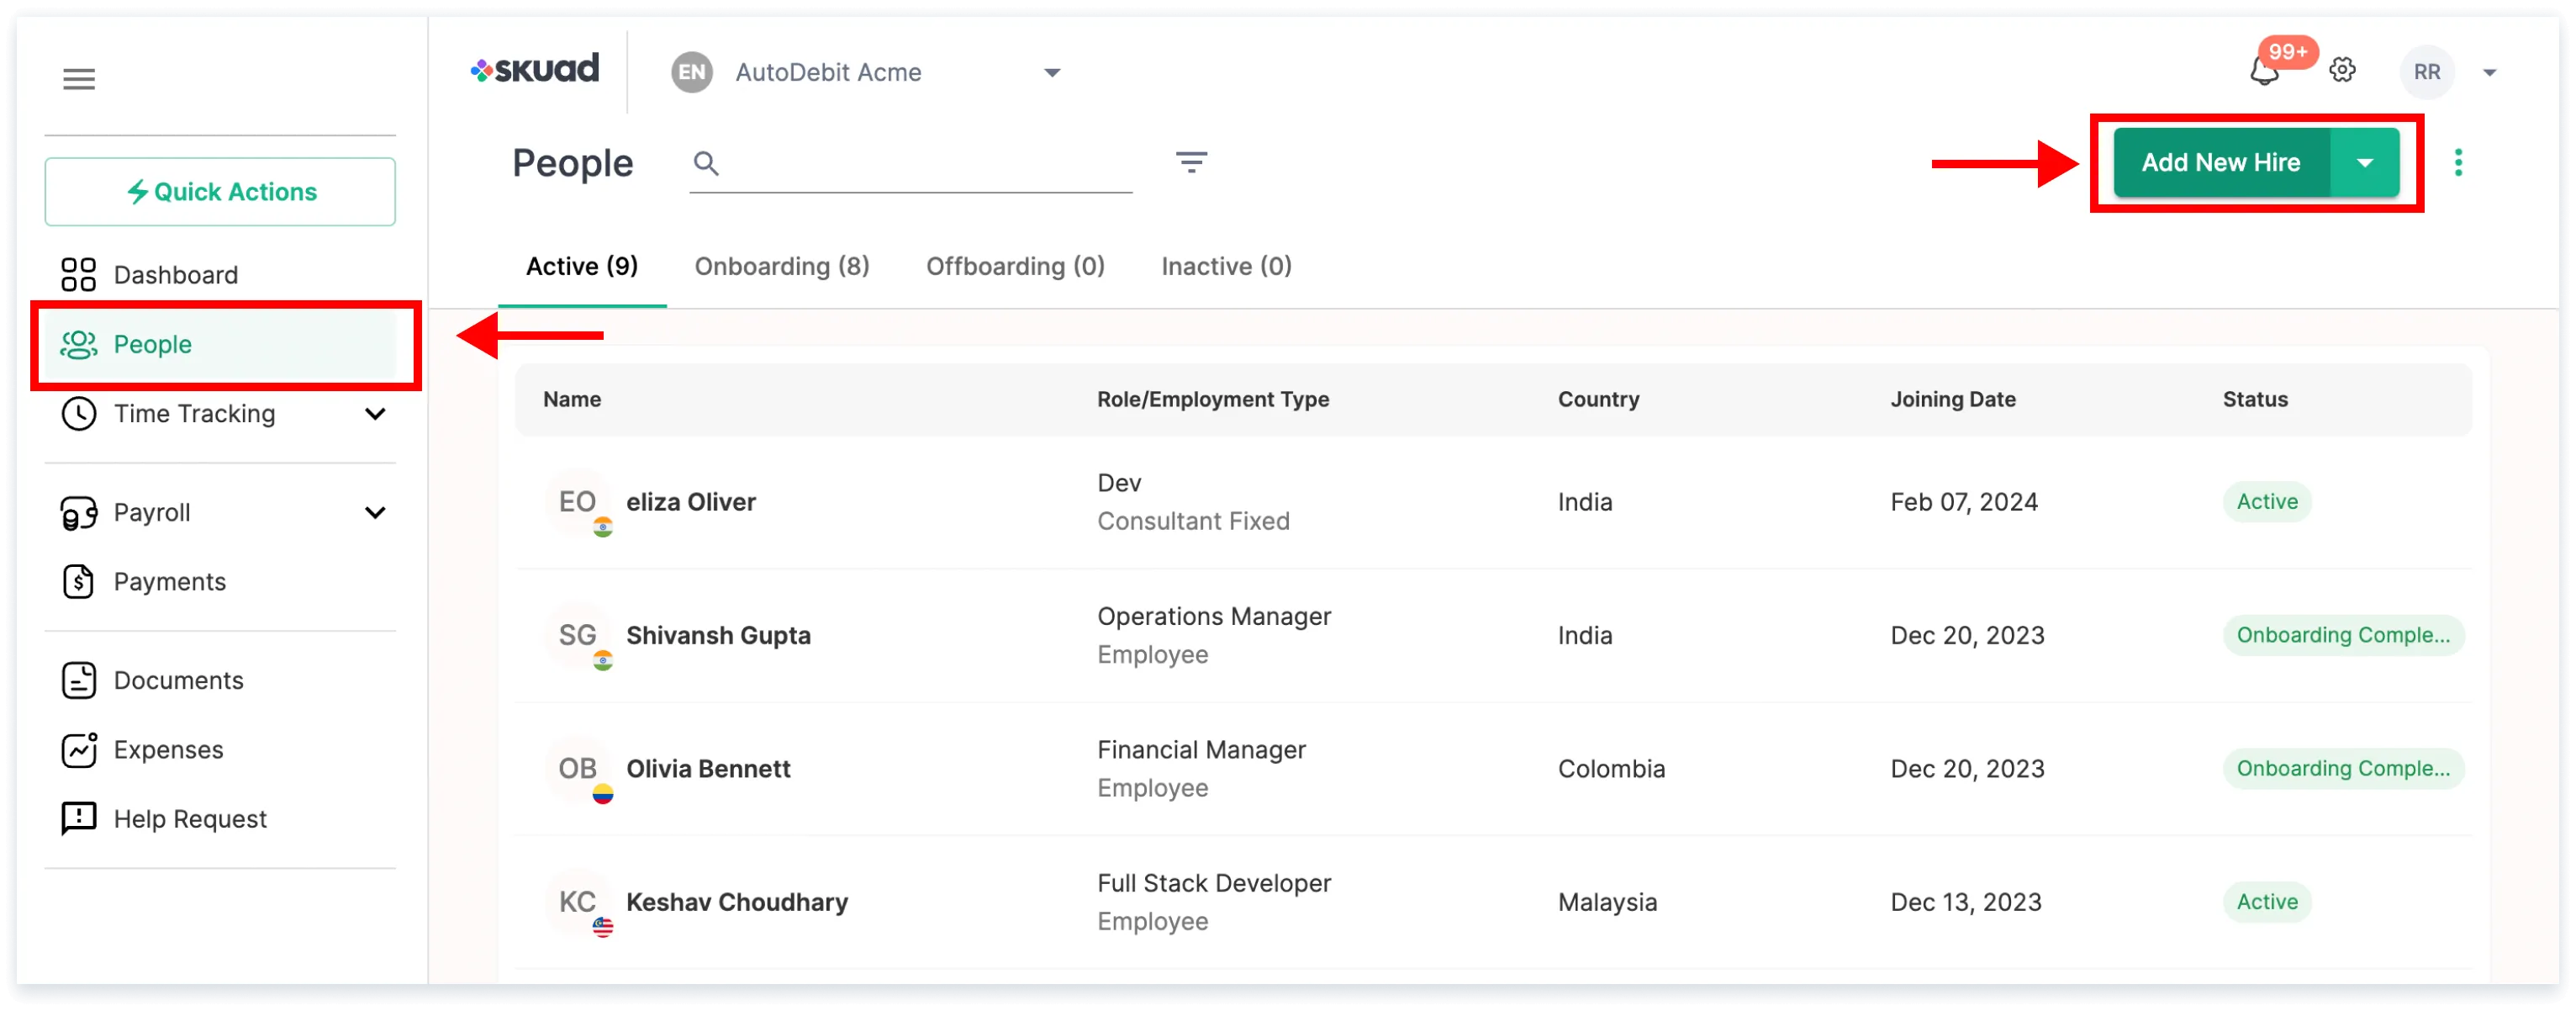Open the three-dot more options menu
Image resolution: width=2576 pixels, height=1011 pixels.
2458,163
